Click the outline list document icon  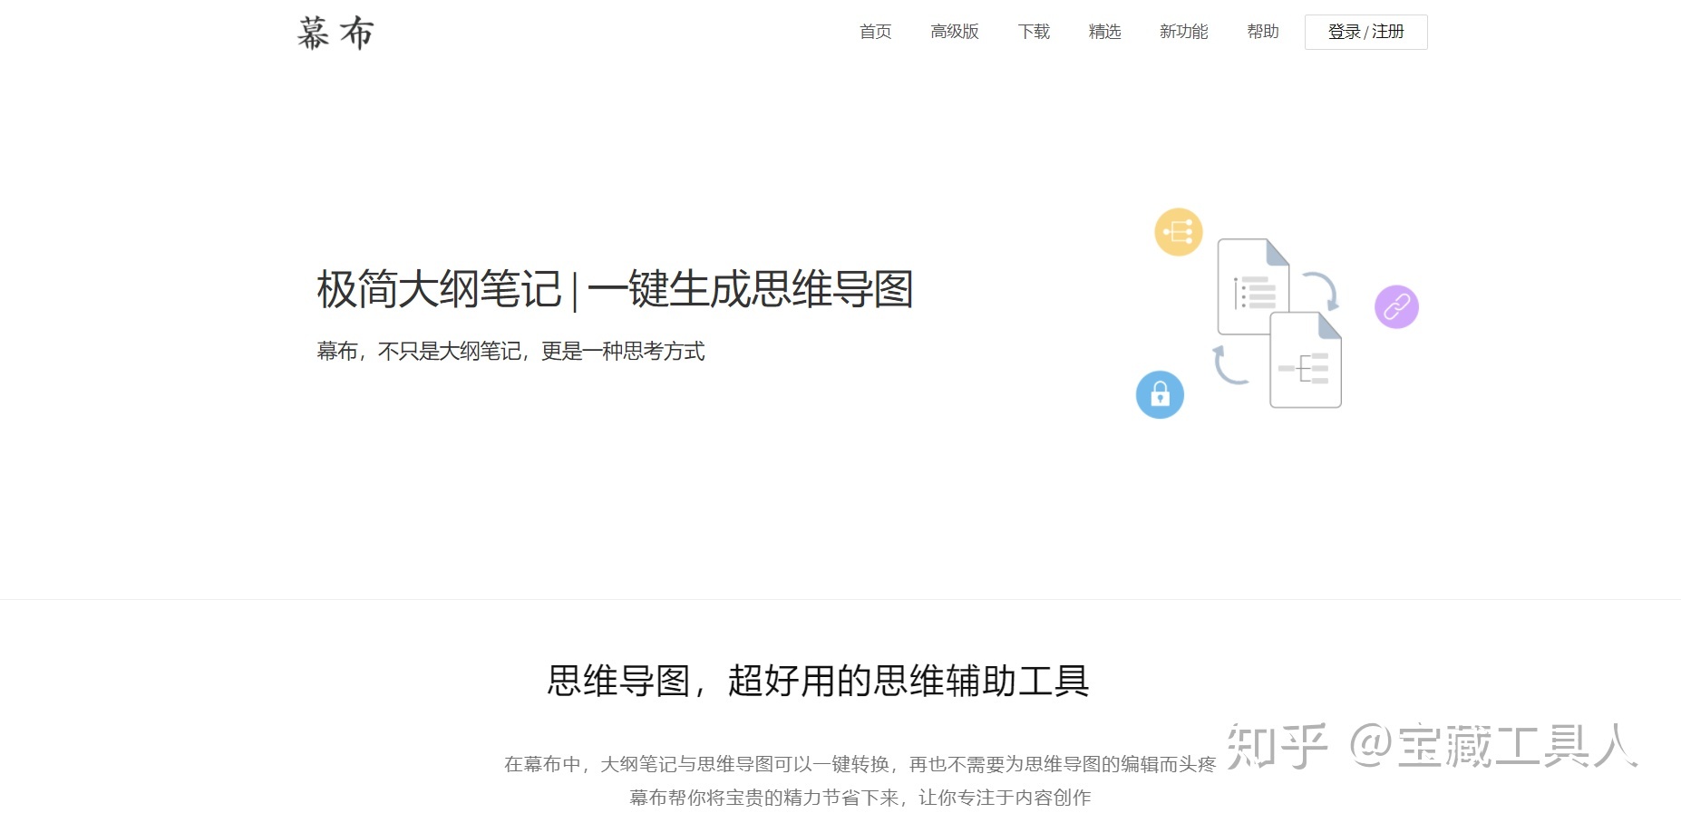pos(1253,286)
